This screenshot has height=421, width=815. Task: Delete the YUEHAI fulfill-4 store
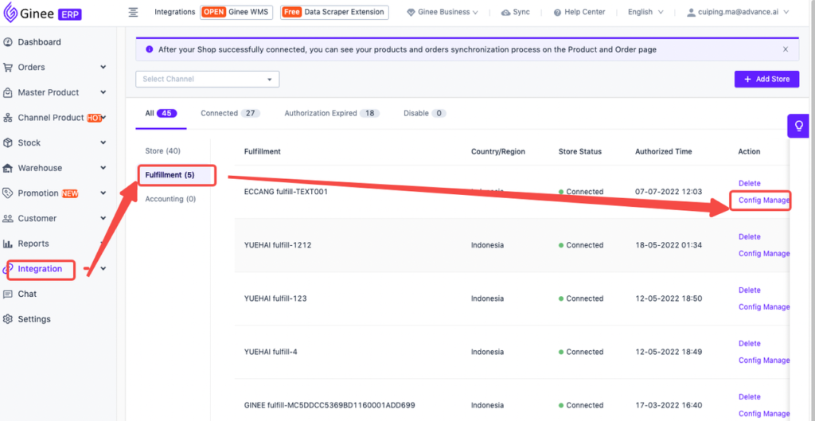[750, 344]
